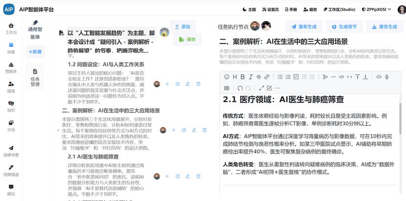Open 任务管理 in second sidebar
The width and height of the screenshot is (406, 201).
35,77
